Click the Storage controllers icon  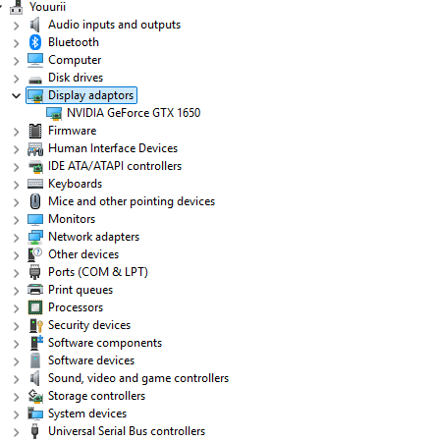point(35,396)
